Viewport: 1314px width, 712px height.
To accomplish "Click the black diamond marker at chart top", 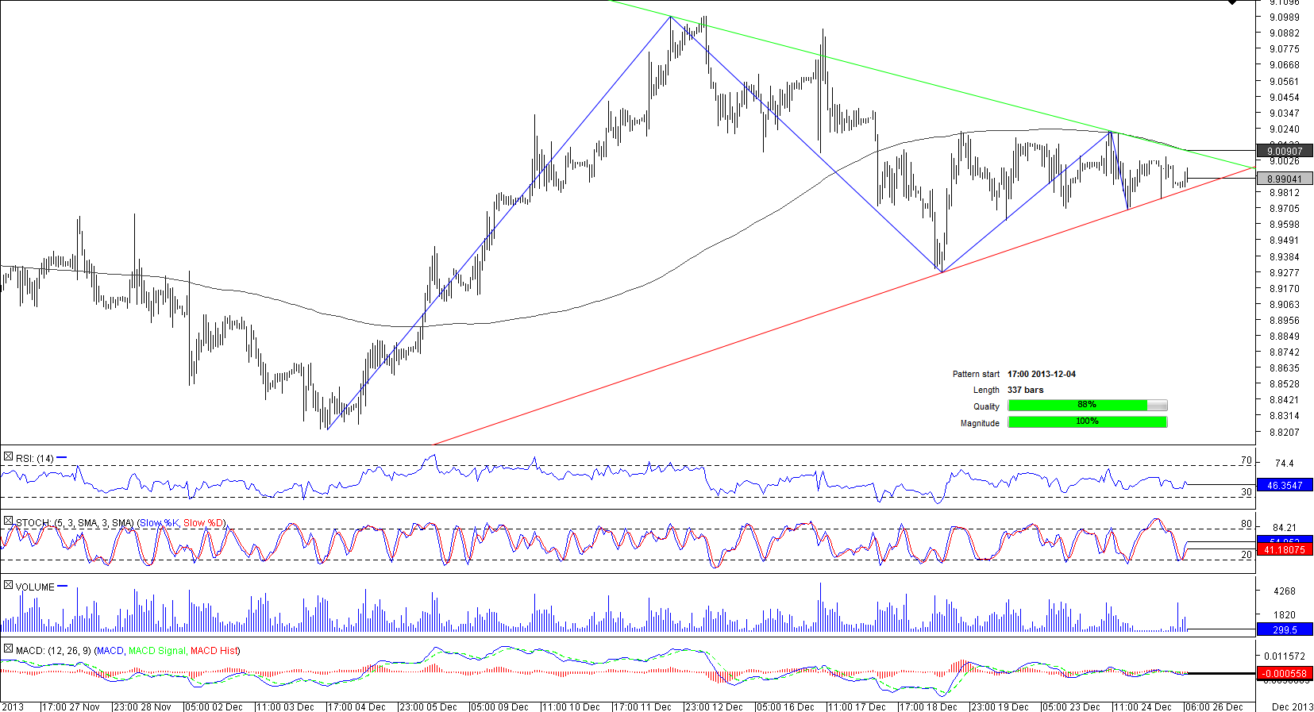I will pyautogui.click(x=1232, y=2).
